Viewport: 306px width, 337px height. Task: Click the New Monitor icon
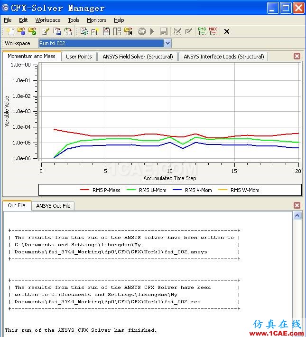(95, 31)
